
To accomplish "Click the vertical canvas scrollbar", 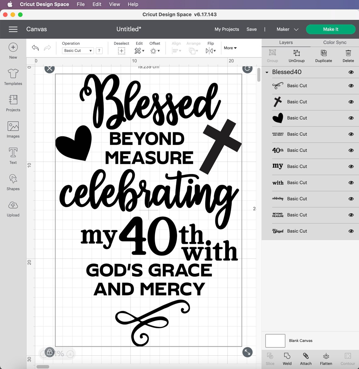I will tap(259, 75).
